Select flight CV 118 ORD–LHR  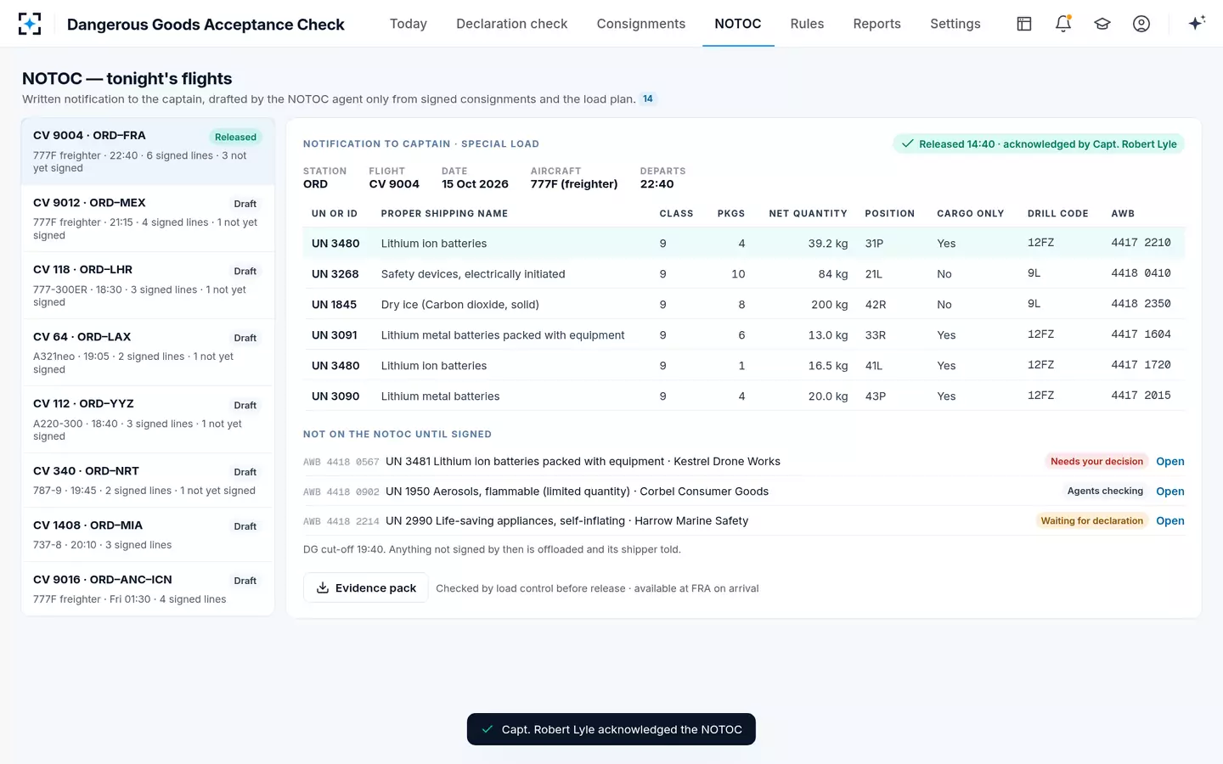tap(148, 285)
